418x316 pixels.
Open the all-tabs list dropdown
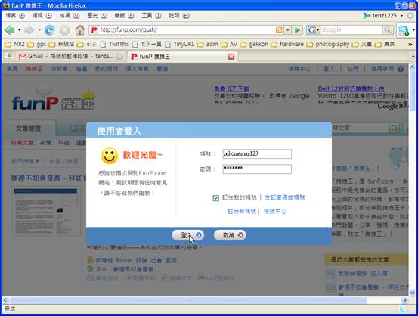[x=413, y=57]
